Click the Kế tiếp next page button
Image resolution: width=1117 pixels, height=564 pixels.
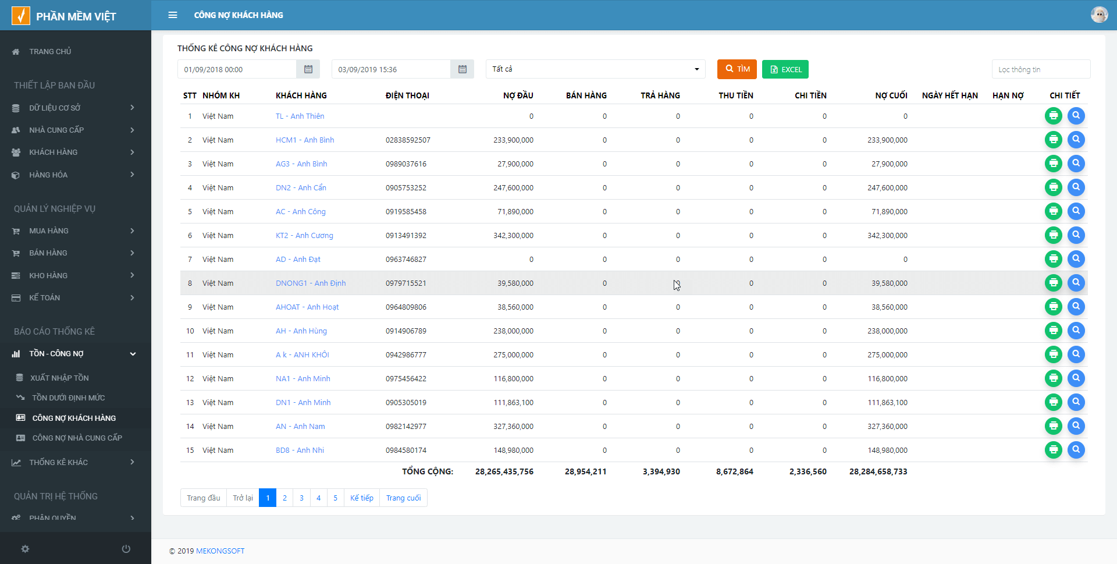[x=362, y=498]
